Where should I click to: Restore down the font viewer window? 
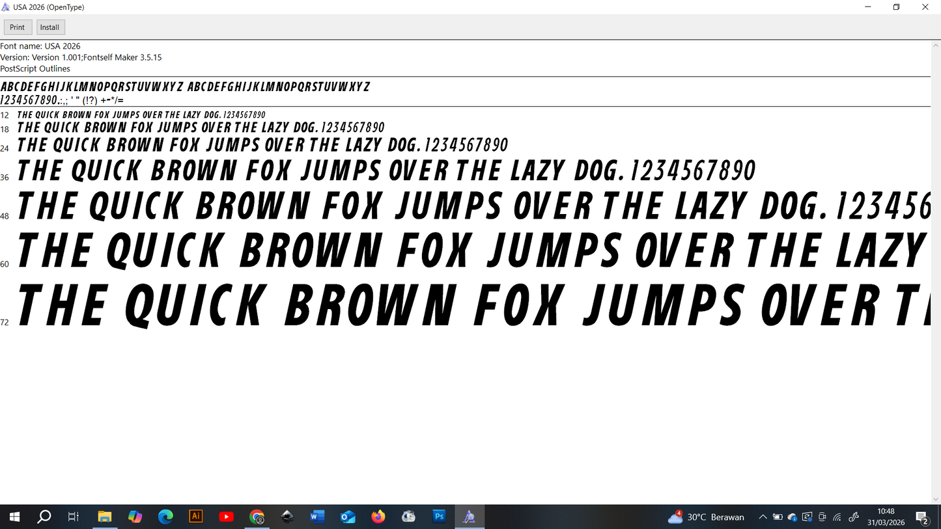pyautogui.click(x=896, y=7)
